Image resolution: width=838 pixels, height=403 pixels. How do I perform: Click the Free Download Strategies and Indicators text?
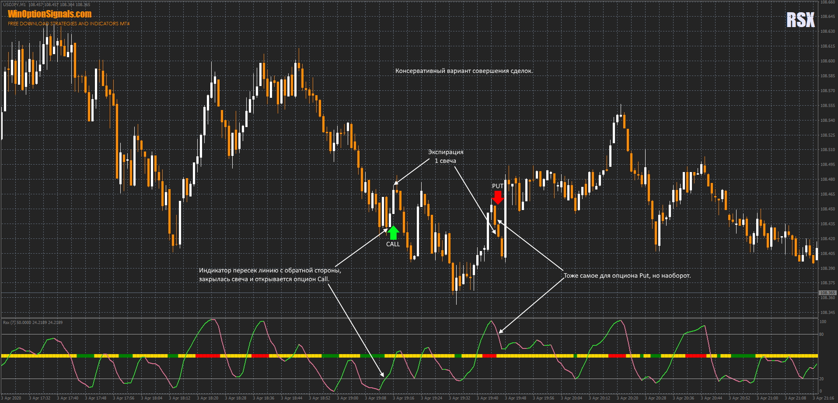(x=69, y=24)
